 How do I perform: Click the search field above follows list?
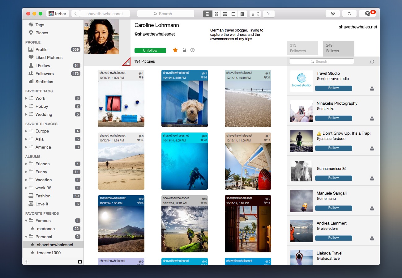point(322,61)
